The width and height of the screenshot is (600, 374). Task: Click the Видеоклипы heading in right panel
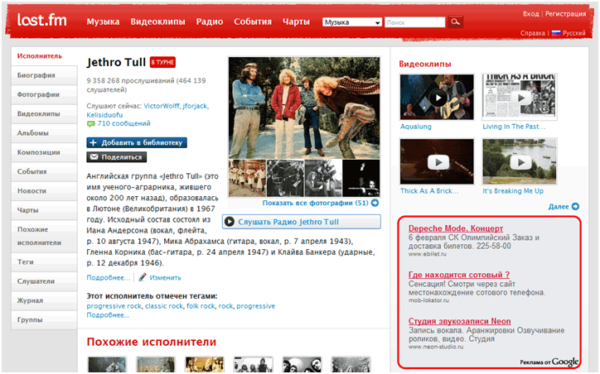click(425, 64)
